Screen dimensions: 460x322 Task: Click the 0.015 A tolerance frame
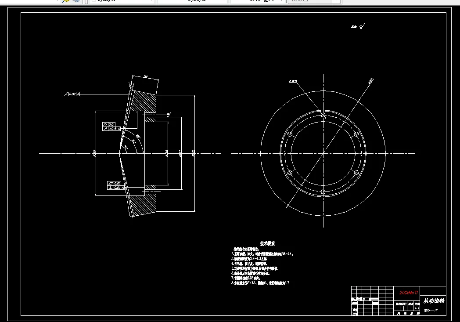click(x=111, y=129)
